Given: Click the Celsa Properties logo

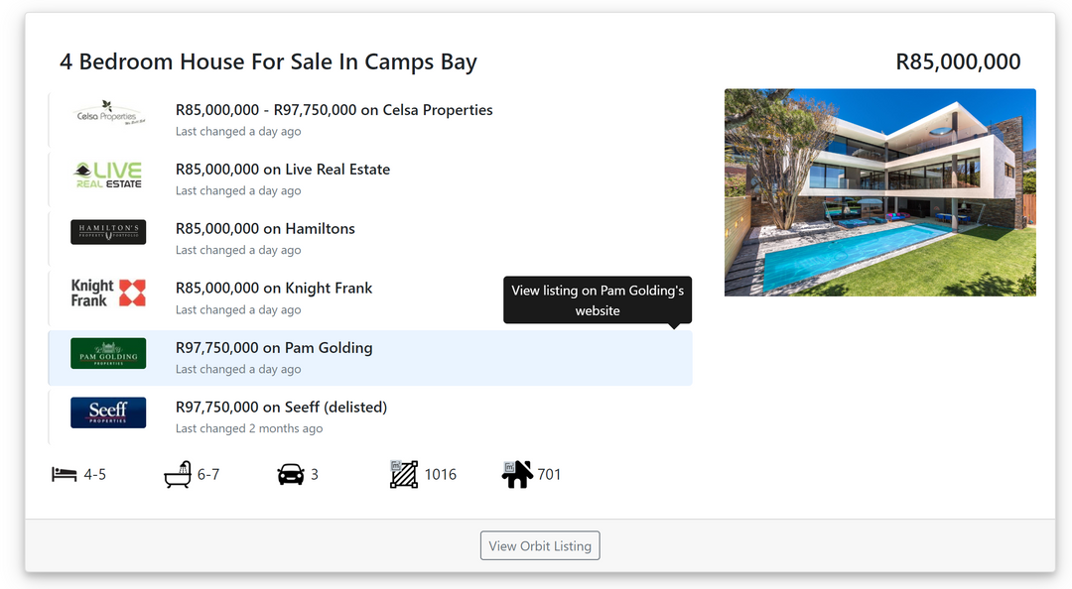Looking at the screenshot, I should pos(108,116).
